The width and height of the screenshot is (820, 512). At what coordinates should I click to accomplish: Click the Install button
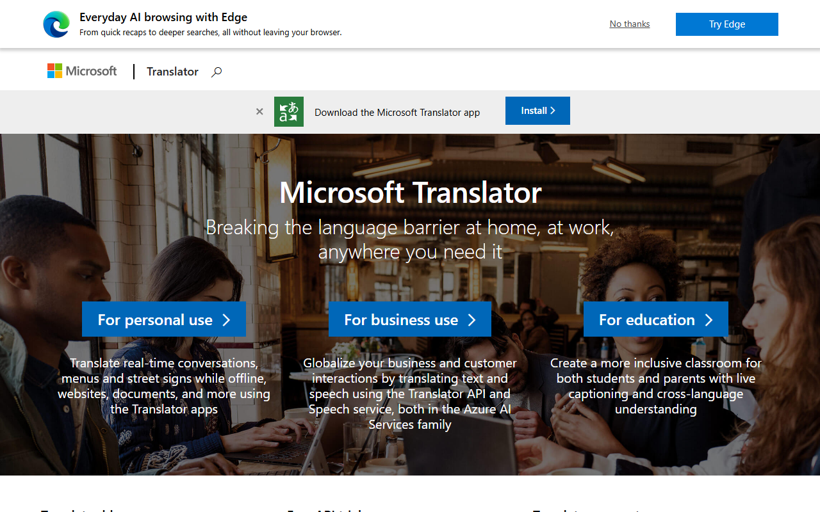[x=537, y=111]
